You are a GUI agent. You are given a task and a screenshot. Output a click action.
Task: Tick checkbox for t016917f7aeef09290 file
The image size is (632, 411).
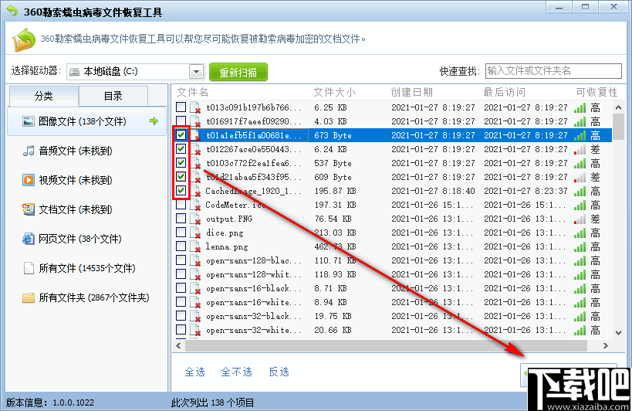click(181, 121)
